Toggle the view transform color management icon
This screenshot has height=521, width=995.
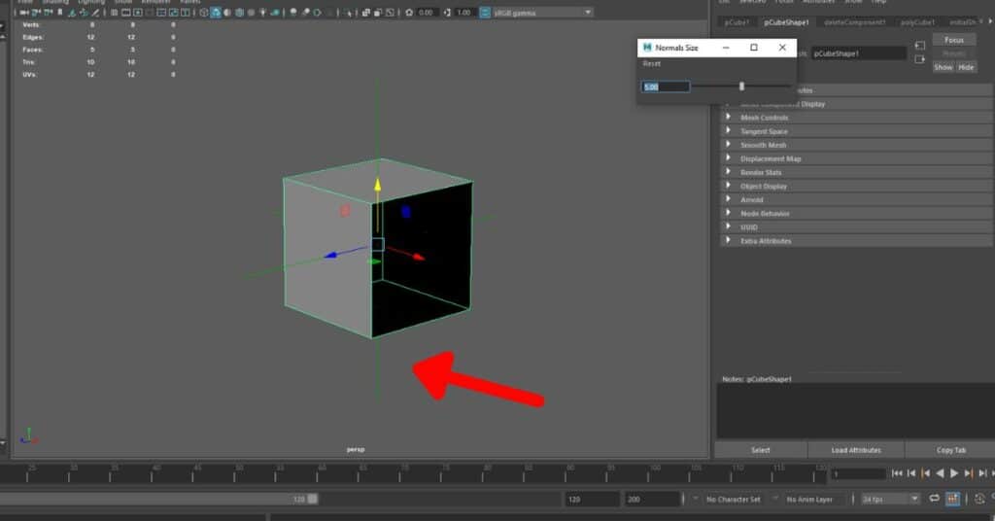tap(472, 13)
